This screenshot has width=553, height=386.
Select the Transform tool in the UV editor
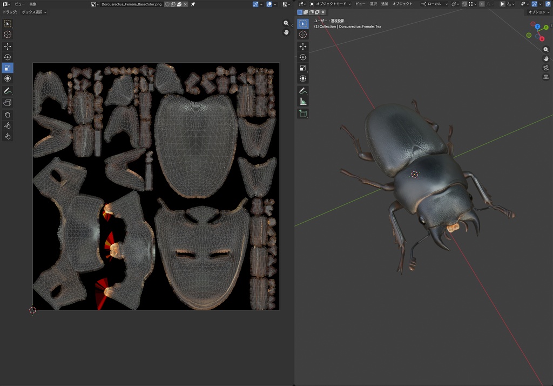(x=8, y=78)
